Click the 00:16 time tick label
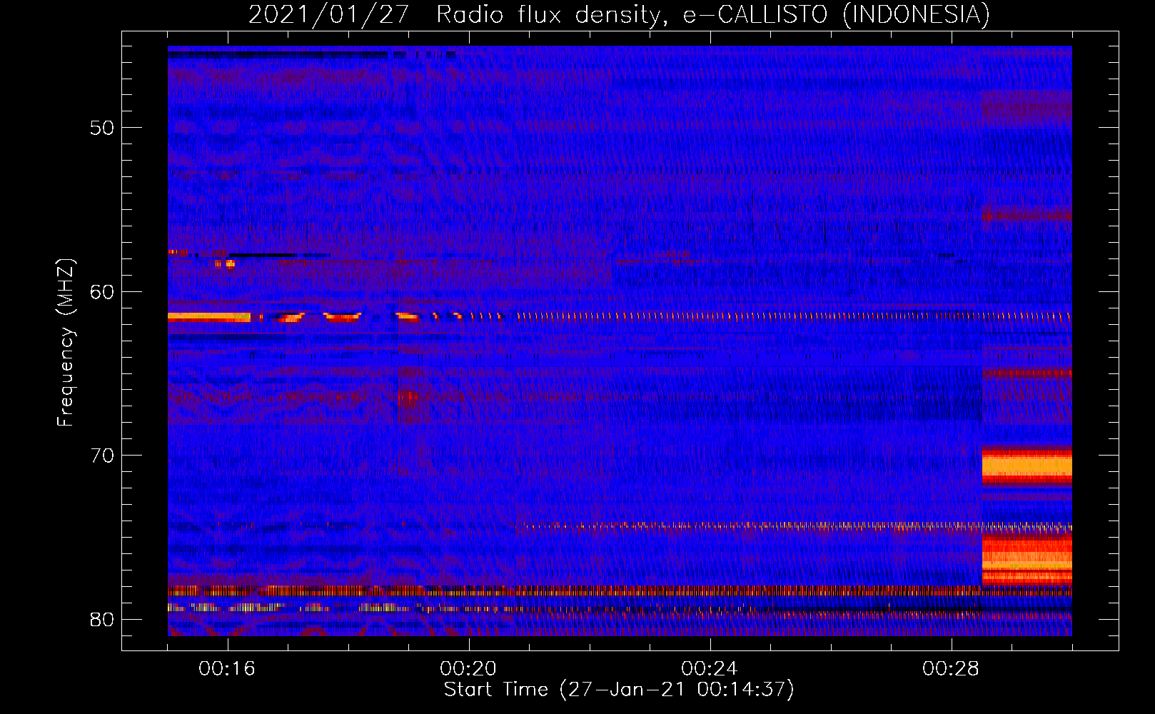This screenshot has width=1155, height=714. tap(227, 668)
